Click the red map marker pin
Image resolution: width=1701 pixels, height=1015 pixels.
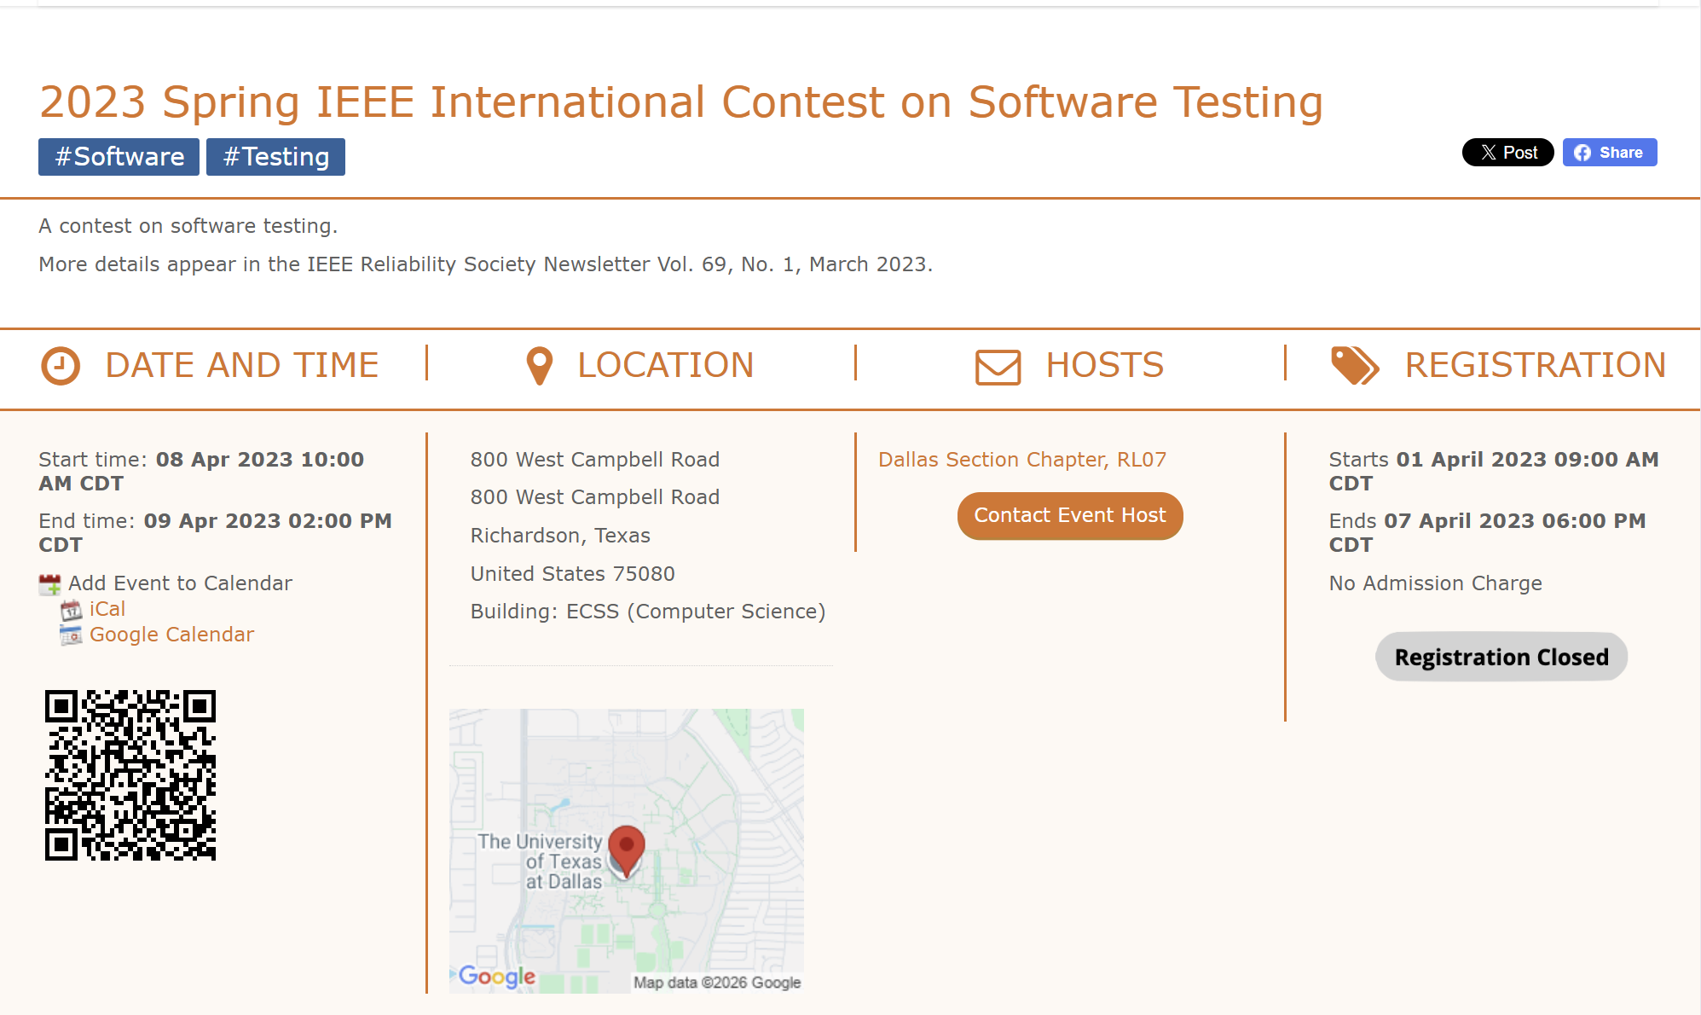tap(627, 851)
